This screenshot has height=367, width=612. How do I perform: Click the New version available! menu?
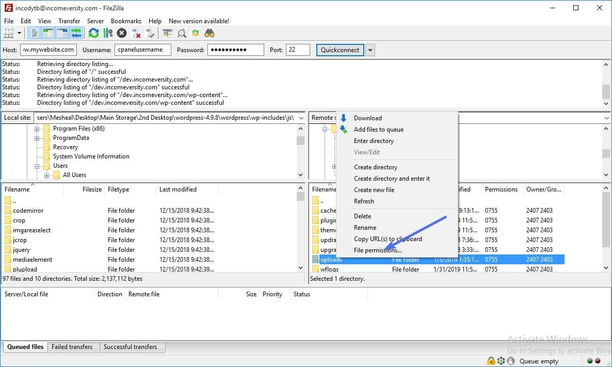coord(199,21)
